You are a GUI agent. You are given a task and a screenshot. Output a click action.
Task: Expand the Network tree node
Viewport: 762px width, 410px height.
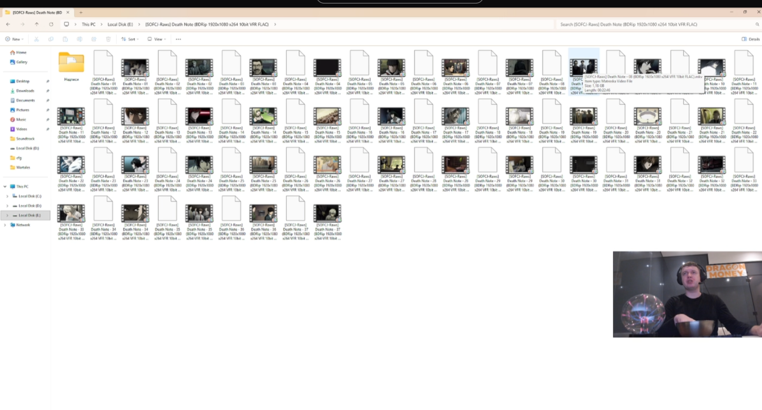5,225
